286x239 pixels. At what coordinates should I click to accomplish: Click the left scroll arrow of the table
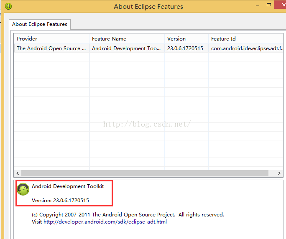18,173
